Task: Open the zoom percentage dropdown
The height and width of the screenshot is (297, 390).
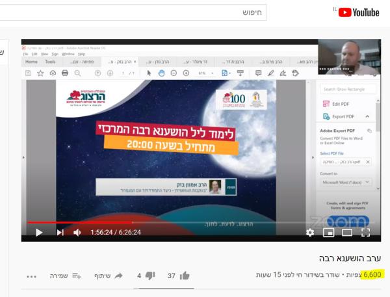Action: tap(212, 73)
